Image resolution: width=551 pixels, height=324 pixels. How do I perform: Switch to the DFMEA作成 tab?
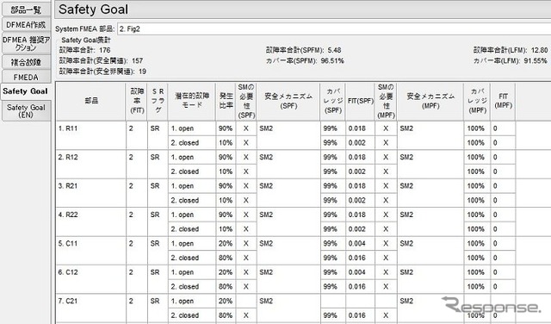[x=26, y=25]
